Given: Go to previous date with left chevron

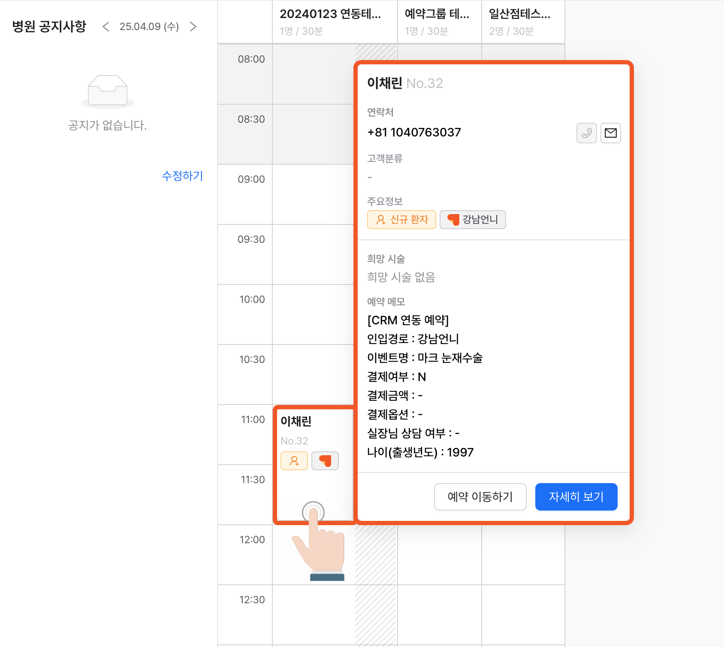Looking at the screenshot, I should click(x=106, y=27).
